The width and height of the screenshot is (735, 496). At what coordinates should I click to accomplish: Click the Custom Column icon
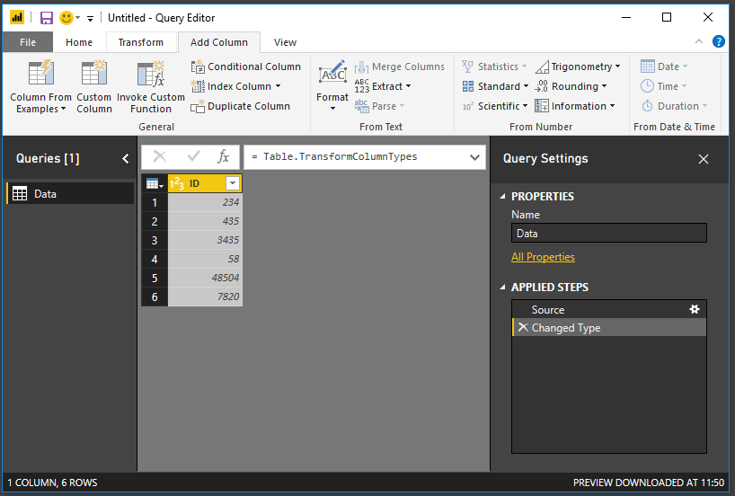click(x=93, y=75)
